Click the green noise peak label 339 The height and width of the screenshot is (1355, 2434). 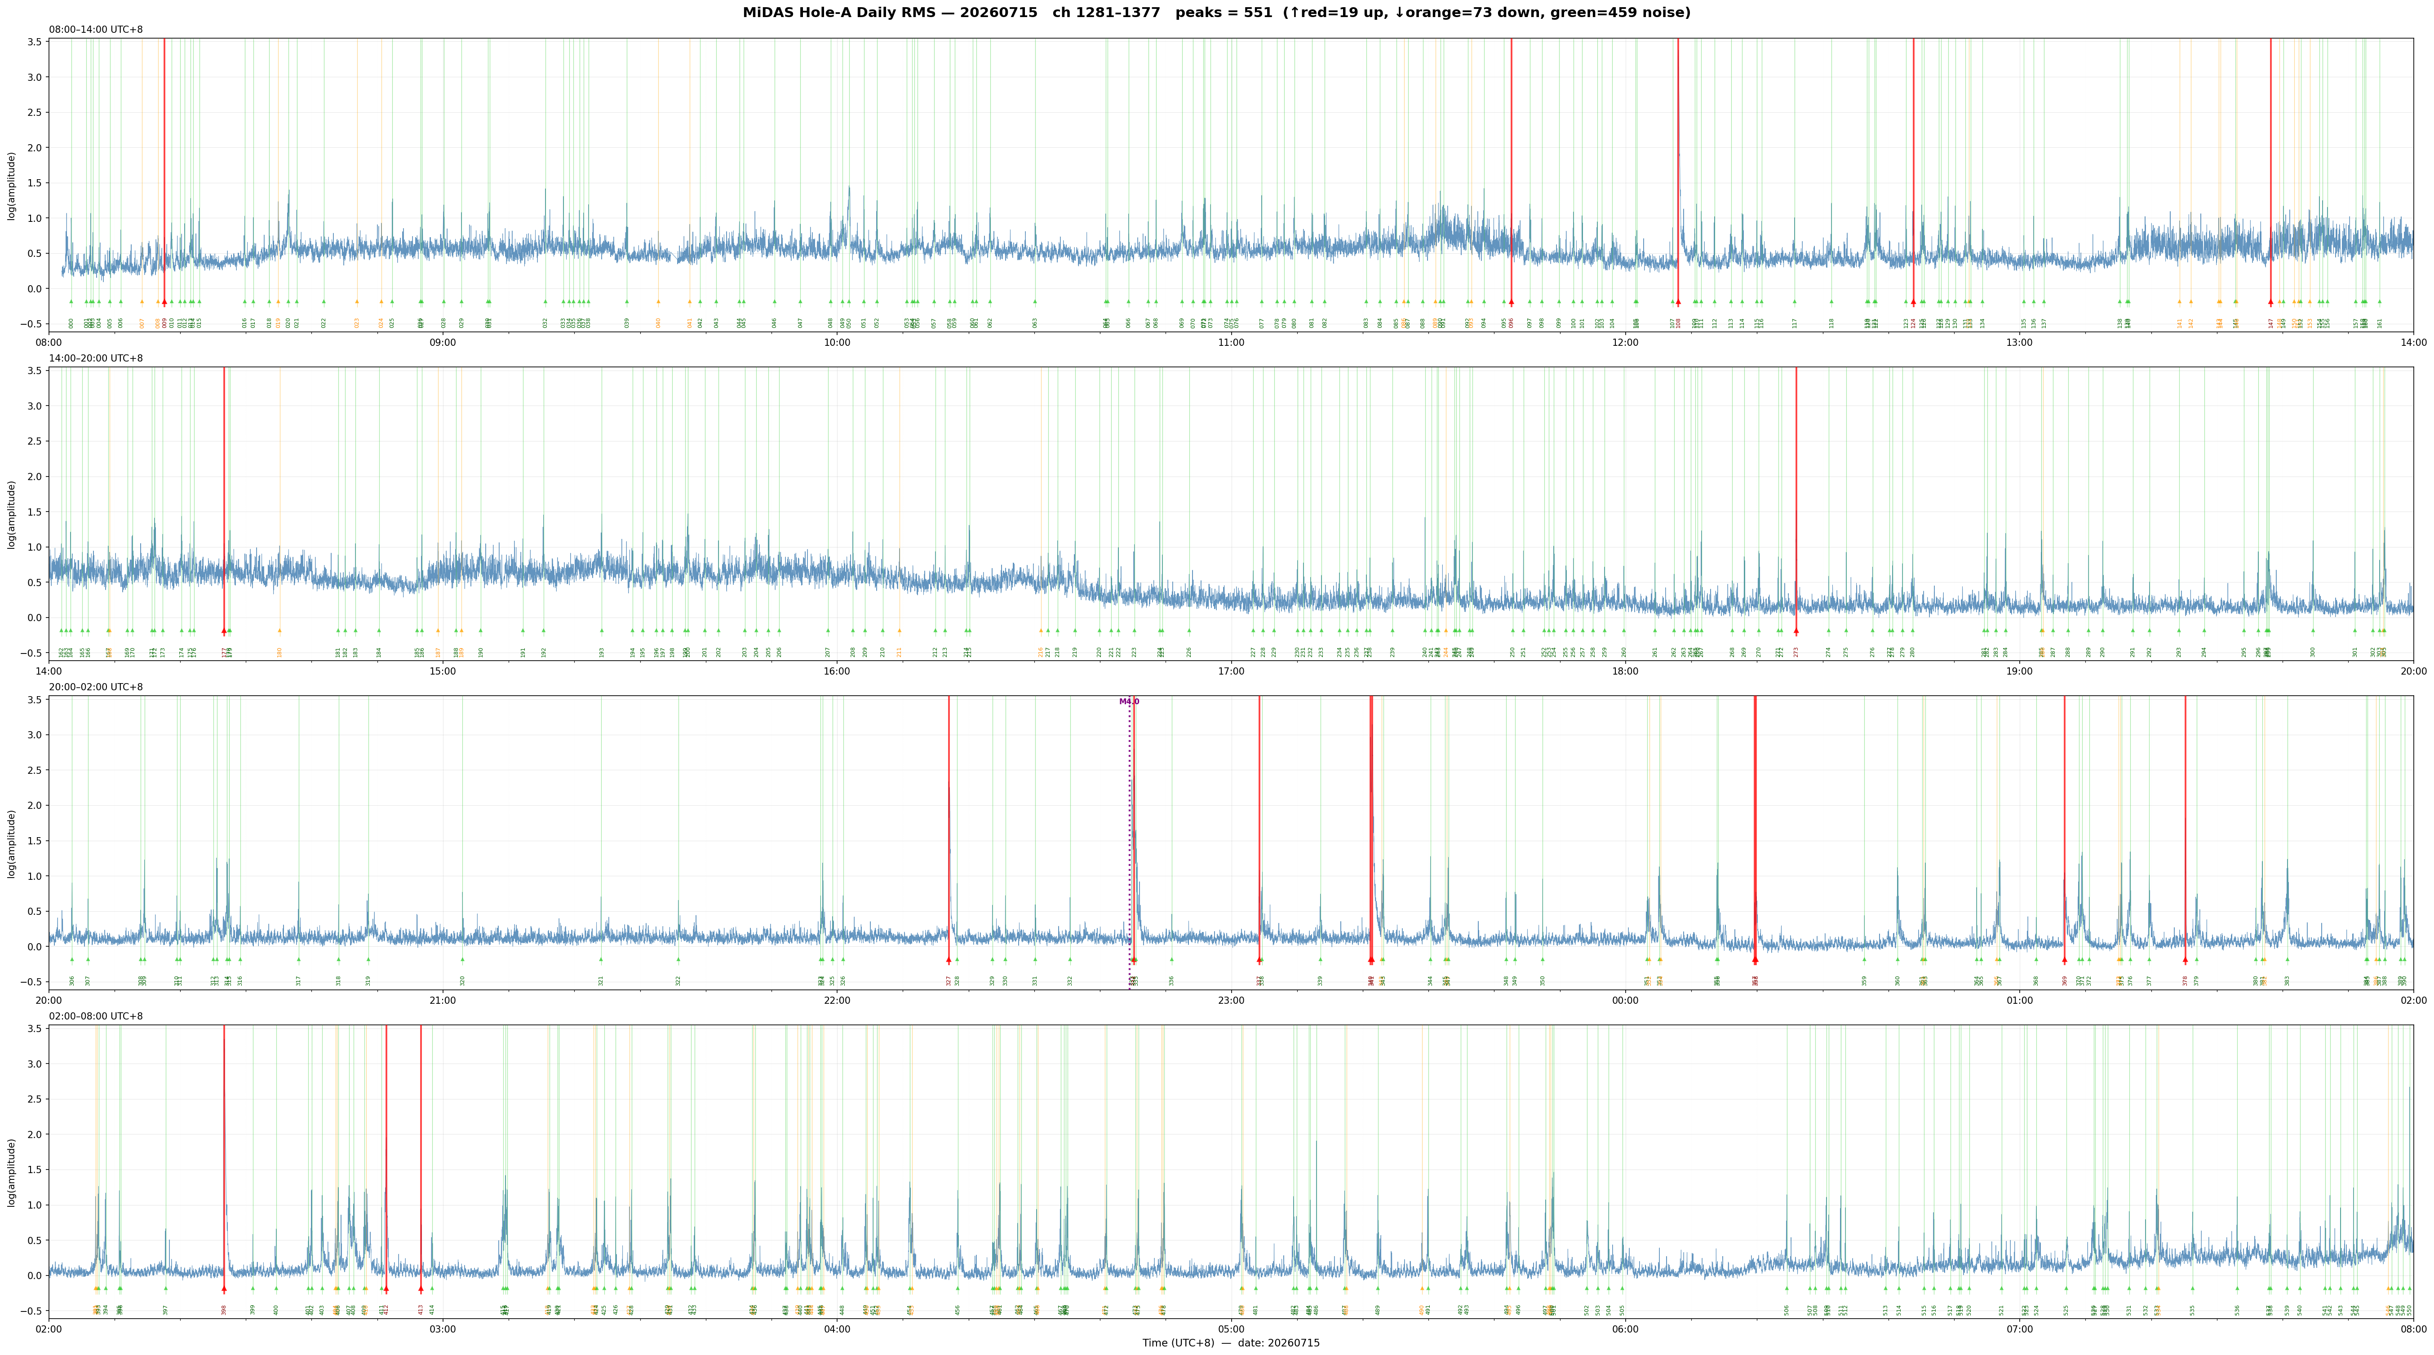click(x=1320, y=981)
